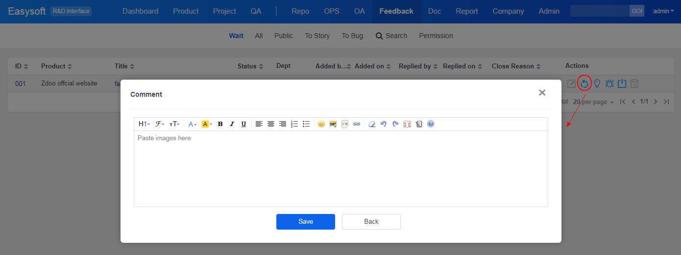This screenshot has width=681, height=255.
Task: Switch the editor to fullscreen mode
Action: tap(407, 124)
